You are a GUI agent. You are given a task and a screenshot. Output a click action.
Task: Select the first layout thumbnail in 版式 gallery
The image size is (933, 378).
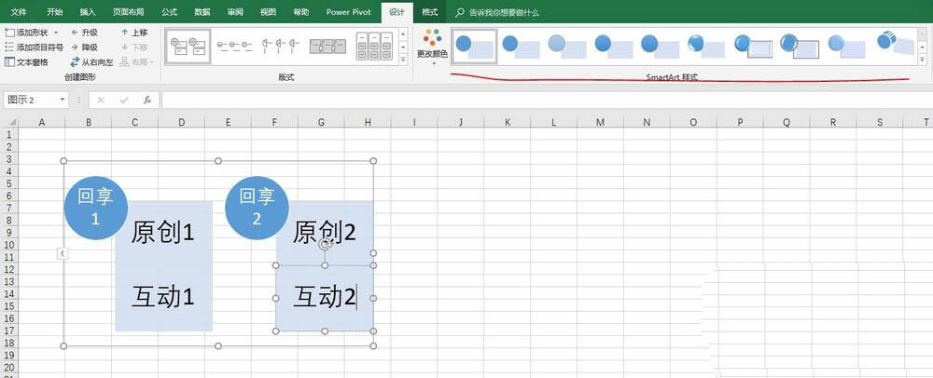(x=186, y=45)
